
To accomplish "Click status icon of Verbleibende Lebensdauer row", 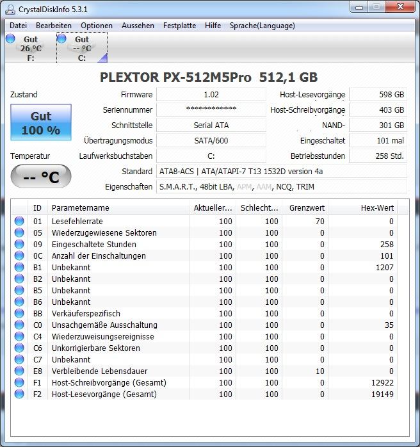I will point(19,371).
